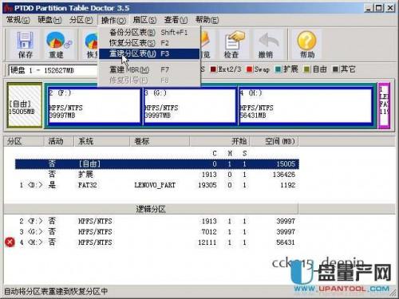Click the 空间(MB) column header
Image resolution: width=399 pixels, height=299 pixels.
[275, 141]
